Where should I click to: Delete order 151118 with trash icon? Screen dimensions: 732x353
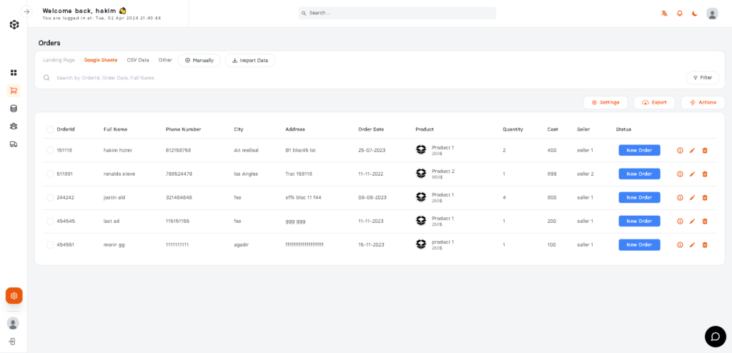point(705,150)
